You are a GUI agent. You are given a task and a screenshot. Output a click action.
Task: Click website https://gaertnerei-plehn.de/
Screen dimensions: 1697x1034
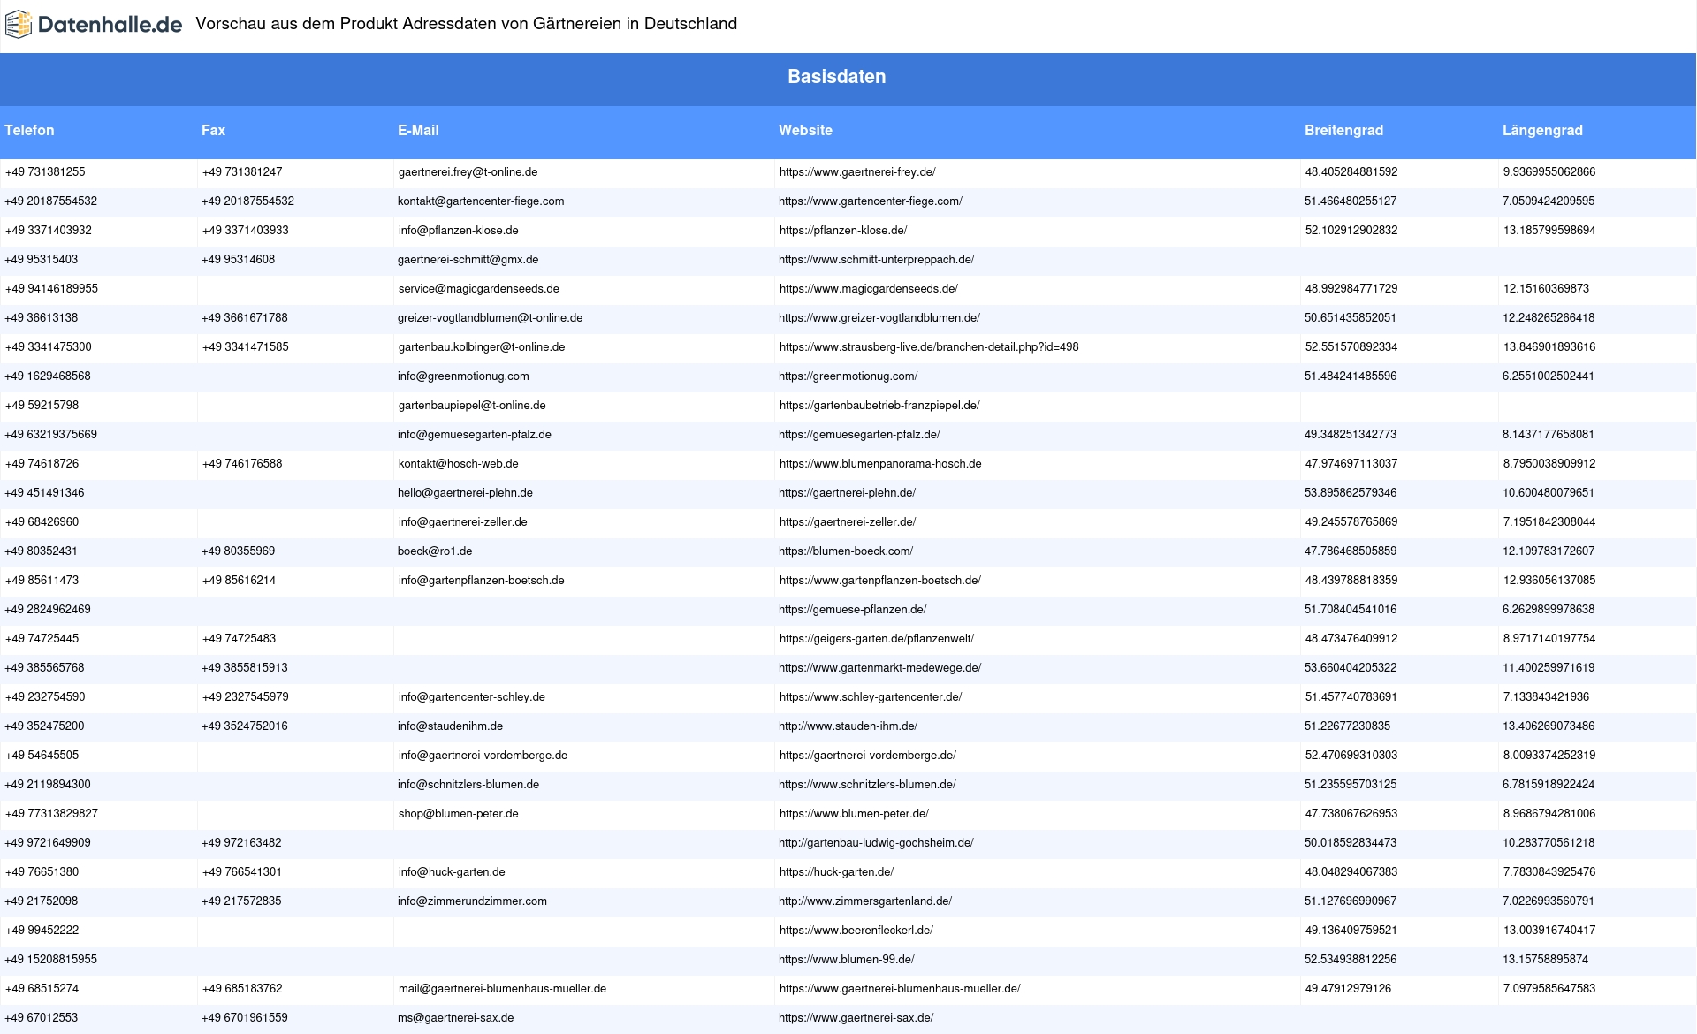[x=847, y=493]
